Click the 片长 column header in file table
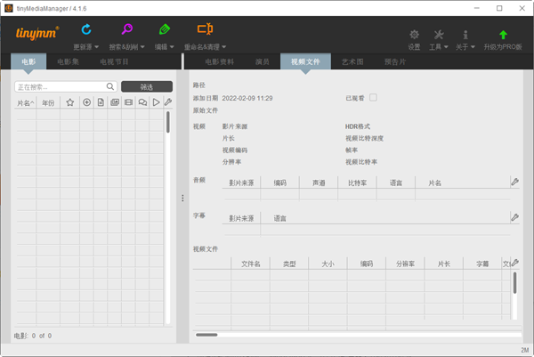 click(444, 264)
